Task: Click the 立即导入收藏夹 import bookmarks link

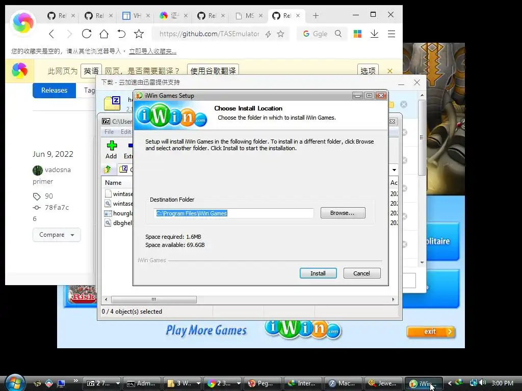Action: point(153,51)
